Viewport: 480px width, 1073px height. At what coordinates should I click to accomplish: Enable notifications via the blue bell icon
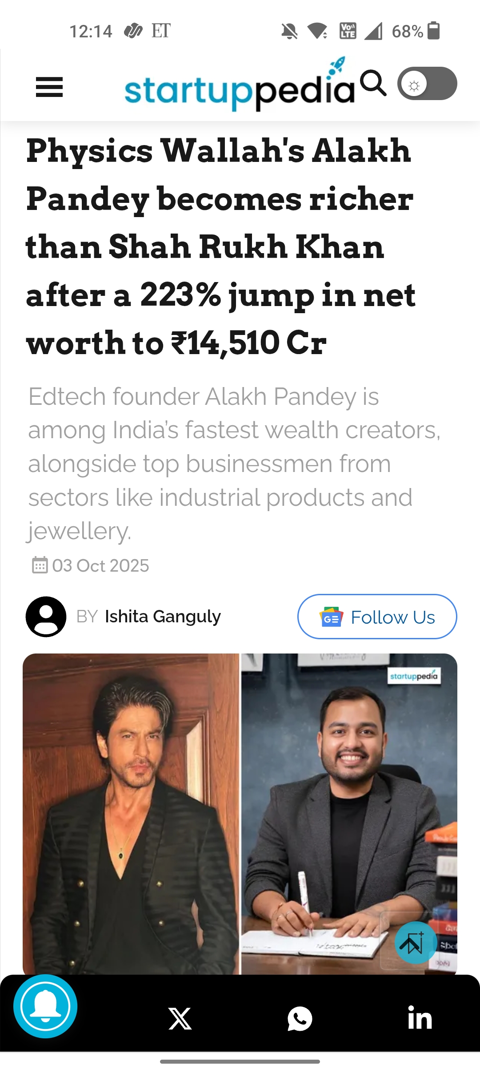45,1006
